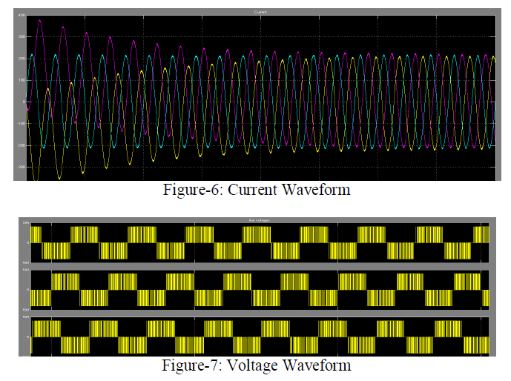Click the first cyan peak in the current plot
511x381 pixels.
pyautogui.click(x=31, y=55)
